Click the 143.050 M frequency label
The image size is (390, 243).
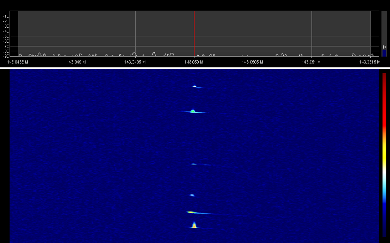(193, 62)
